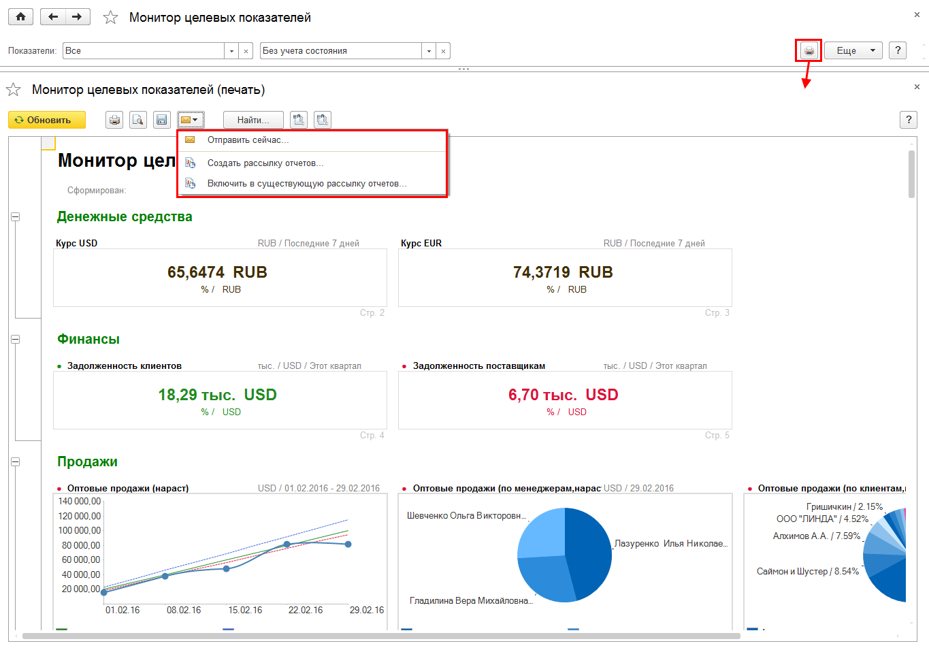Click the Стр. 3 page label
This screenshot has width=929, height=650.
(717, 313)
